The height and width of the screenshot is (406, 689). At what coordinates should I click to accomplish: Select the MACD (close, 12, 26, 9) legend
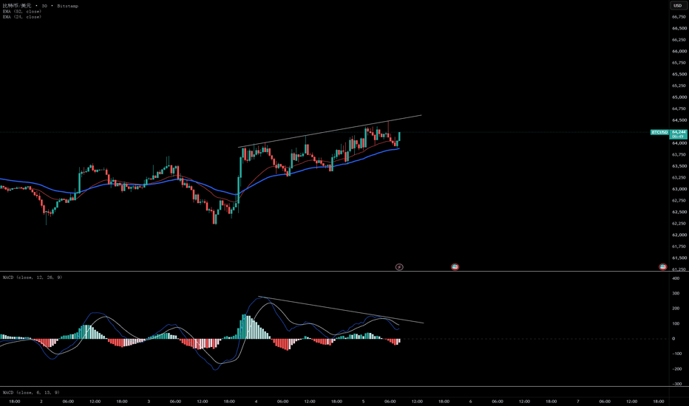33,278
